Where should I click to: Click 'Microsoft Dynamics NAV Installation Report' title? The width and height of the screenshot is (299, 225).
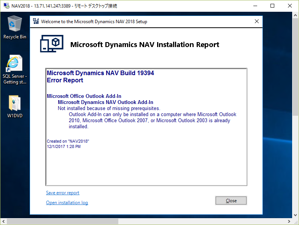pyautogui.click(x=145, y=44)
